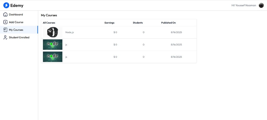
Task: Click the All Courses column header
Action: tap(49, 23)
